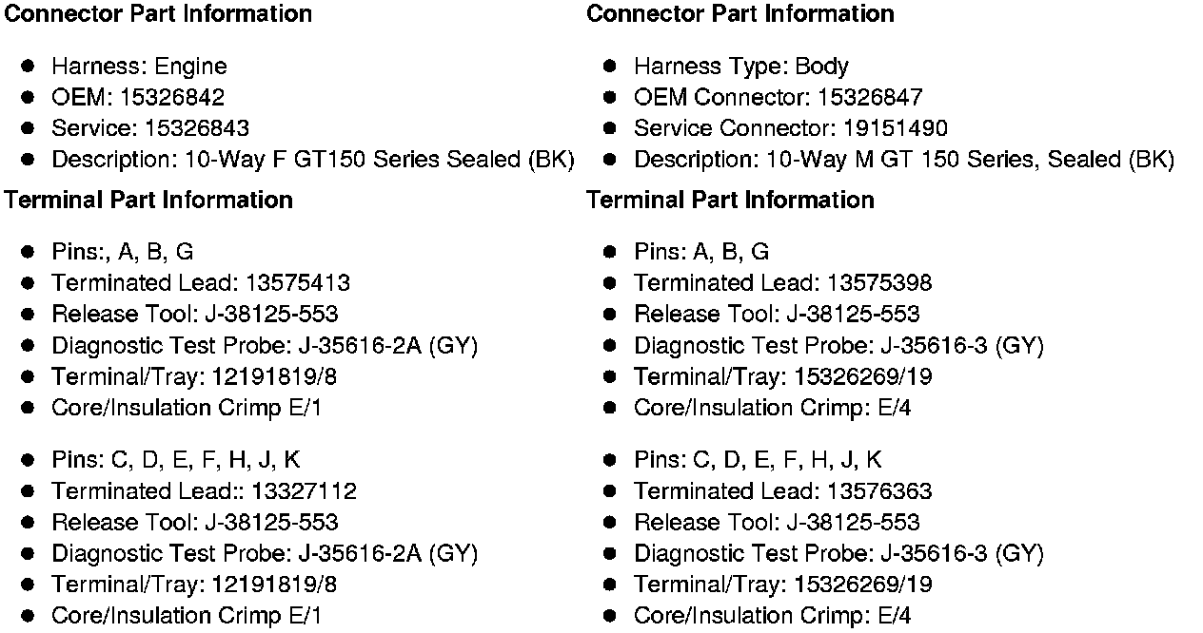Click Terminated Lead: 13576363

tap(782, 491)
